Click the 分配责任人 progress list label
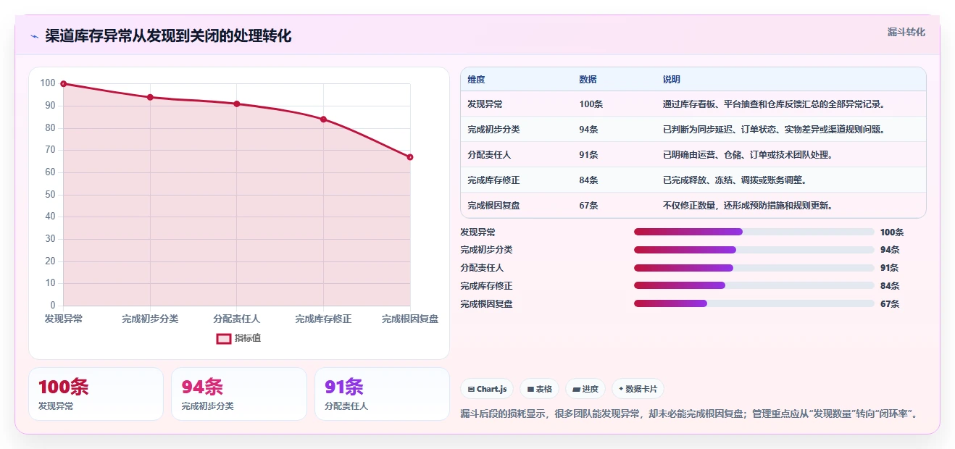Viewport: 955px width, 449px height. [x=482, y=268]
